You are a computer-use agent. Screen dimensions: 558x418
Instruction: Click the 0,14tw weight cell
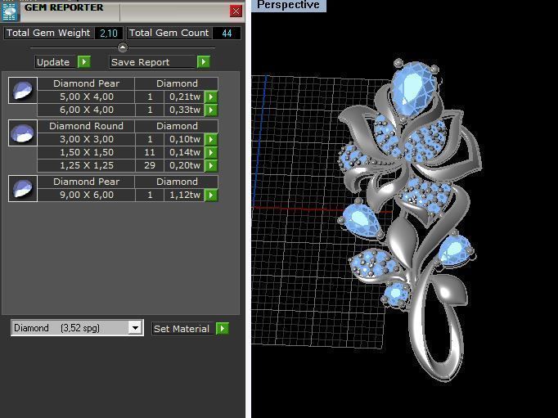184,152
